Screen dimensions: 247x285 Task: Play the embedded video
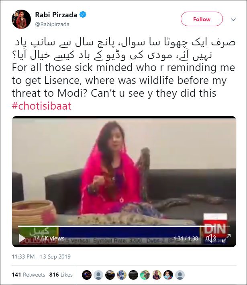[x=22, y=238]
